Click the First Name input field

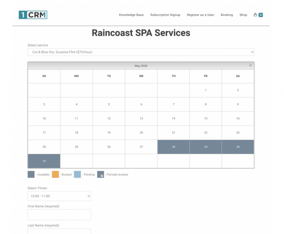(x=59, y=215)
